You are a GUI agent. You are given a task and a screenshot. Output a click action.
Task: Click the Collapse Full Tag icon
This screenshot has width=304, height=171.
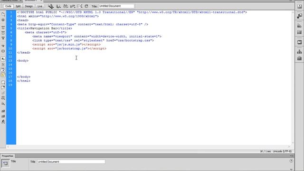pos(3,28)
